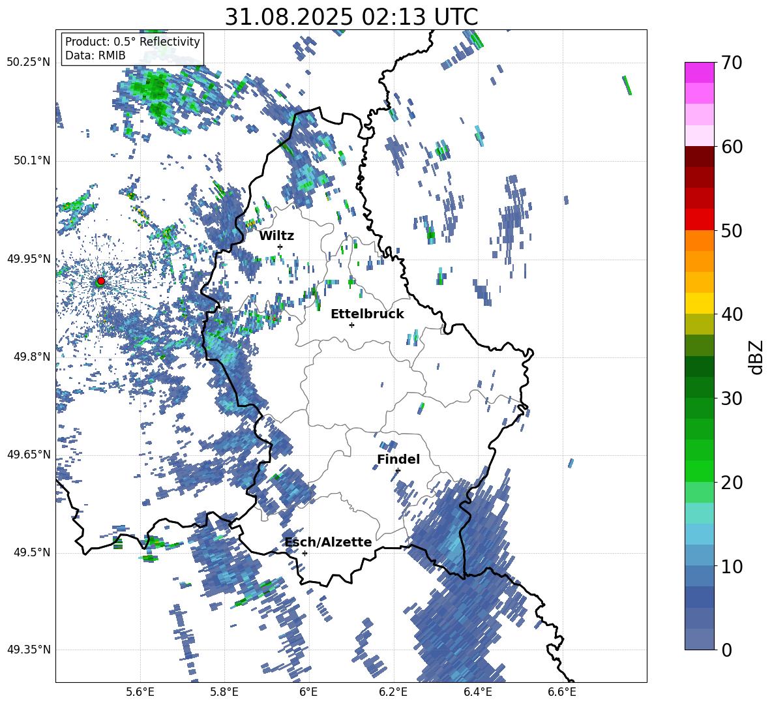Click the yellow colorbar segment at 40
This screenshot has height=705, width=772.
point(699,304)
